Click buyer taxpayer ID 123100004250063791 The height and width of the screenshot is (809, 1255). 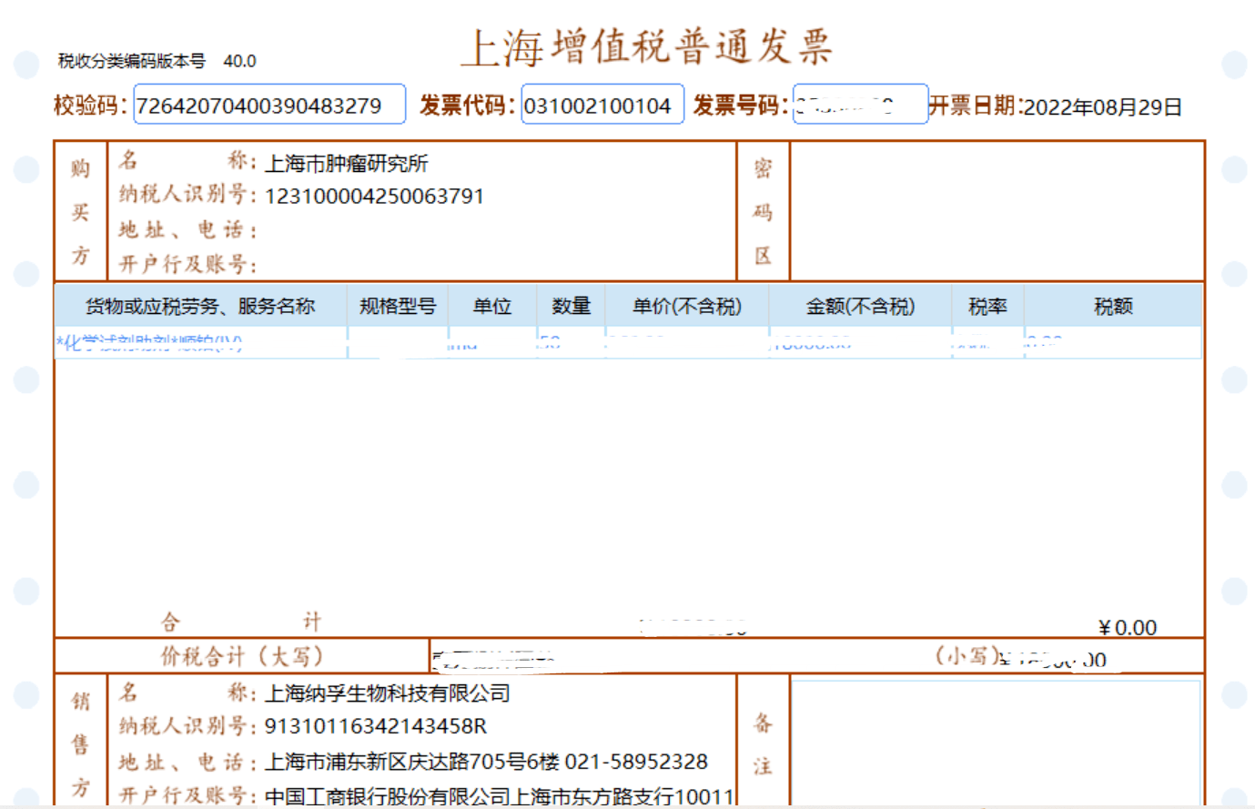click(x=374, y=197)
